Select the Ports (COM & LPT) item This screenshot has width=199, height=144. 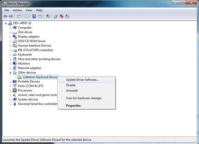31,86
